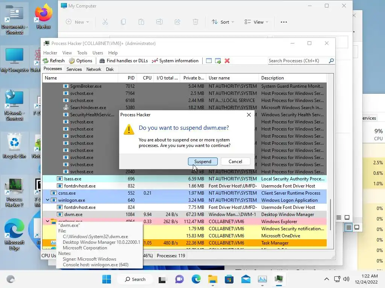Select the SgrmBroker.exe process

[184, 86]
